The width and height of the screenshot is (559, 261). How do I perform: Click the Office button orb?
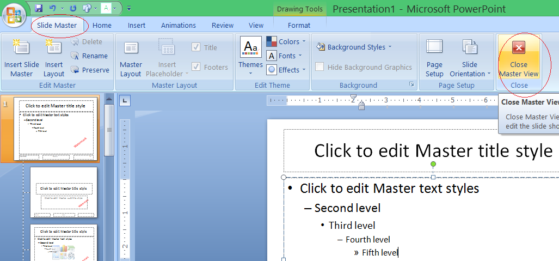[x=14, y=15]
